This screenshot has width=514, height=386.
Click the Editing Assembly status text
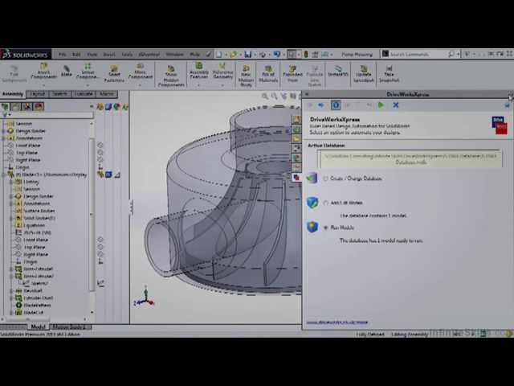409,335
